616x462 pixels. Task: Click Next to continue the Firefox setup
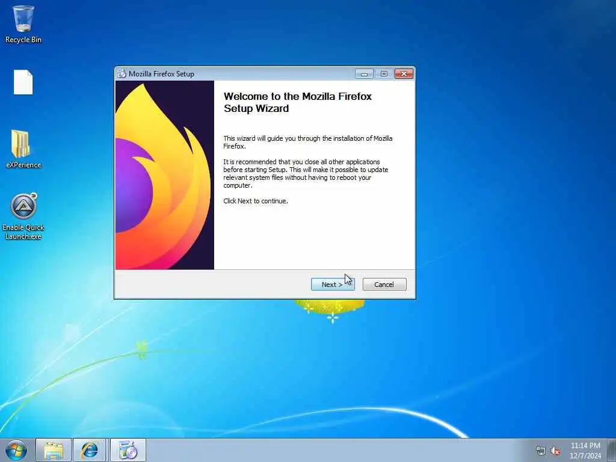332,285
